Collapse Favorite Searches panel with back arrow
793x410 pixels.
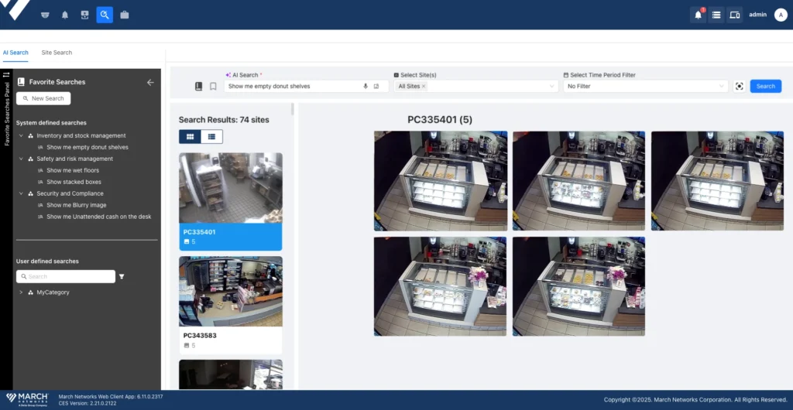[x=150, y=82]
